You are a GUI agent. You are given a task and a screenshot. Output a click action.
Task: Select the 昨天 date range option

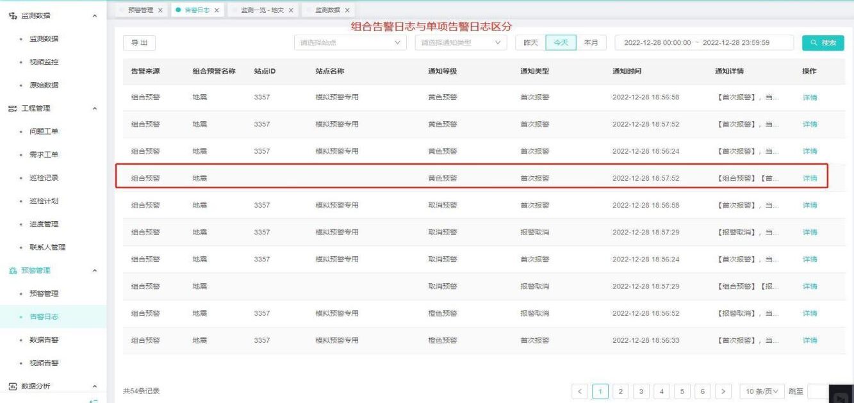coord(530,43)
